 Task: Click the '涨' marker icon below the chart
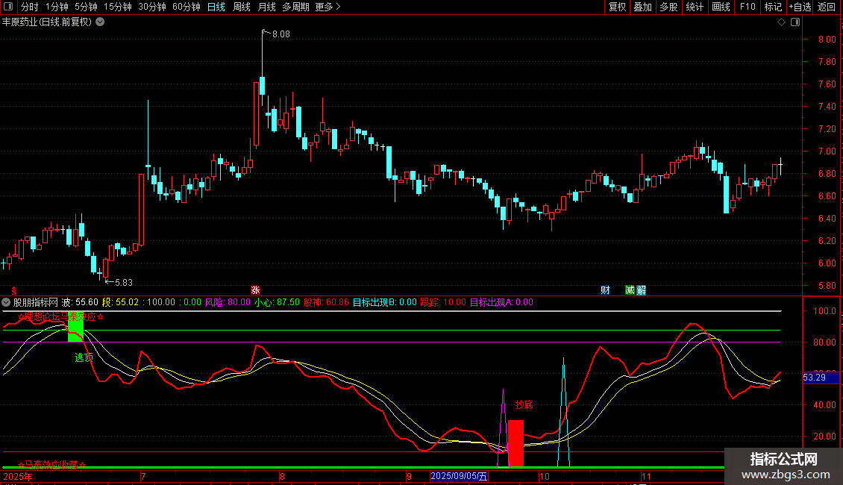pyautogui.click(x=256, y=290)
